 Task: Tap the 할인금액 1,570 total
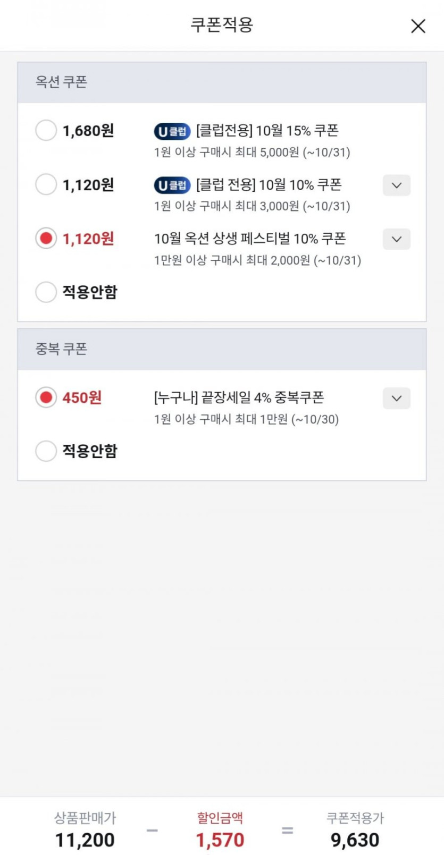point(220,840)
